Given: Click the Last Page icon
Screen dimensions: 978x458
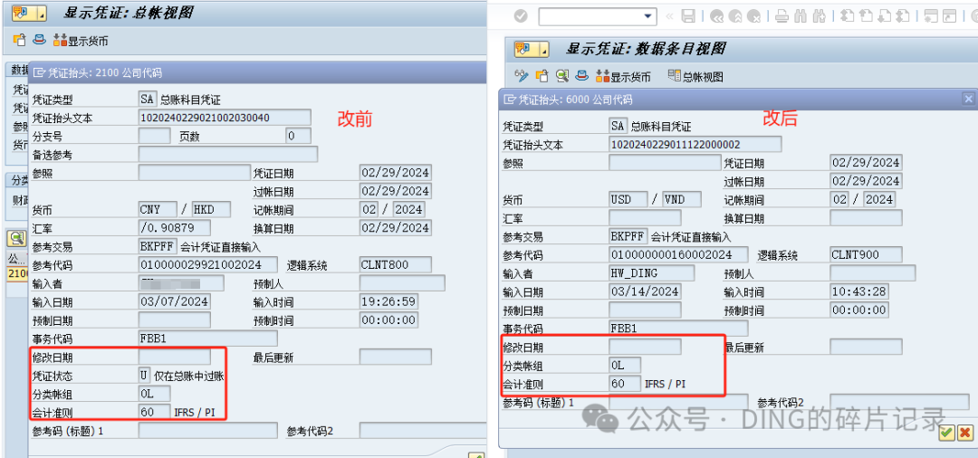Looking at the screenshot, I should [x=903, y=17].
